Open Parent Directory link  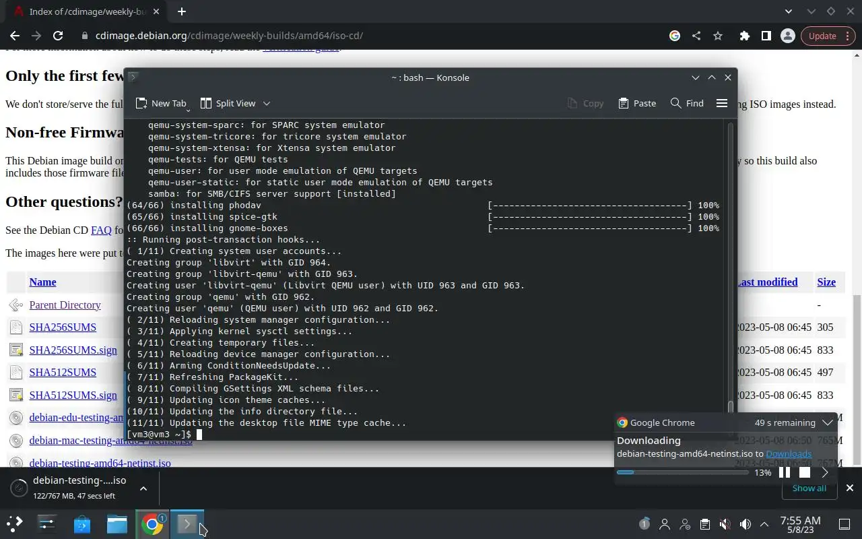pyautogui.click(x=65, y=305)
